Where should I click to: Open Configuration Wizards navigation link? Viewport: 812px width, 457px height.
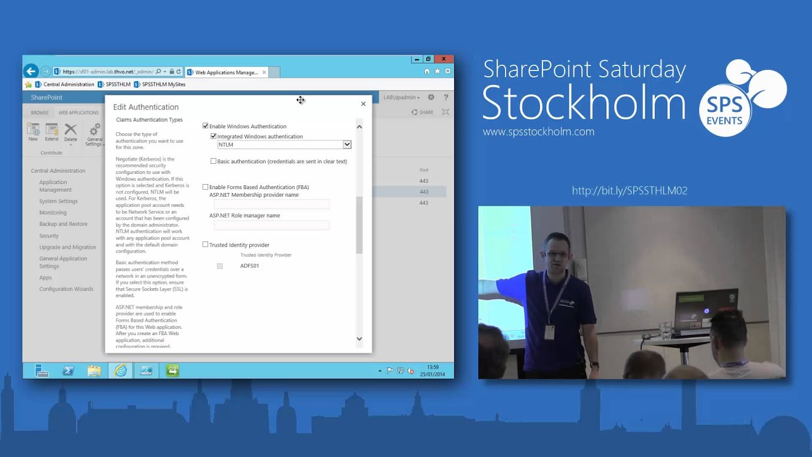point(66,289)
